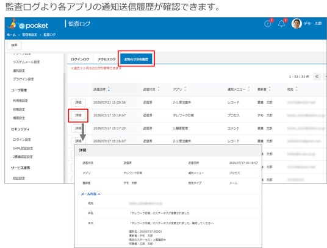
Task: Sort by 送信状況 column arrows
Action: tap(159, 89)
